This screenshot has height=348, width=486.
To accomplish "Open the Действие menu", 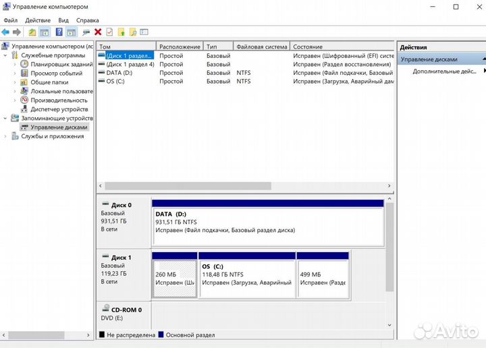I will [38, 20].
